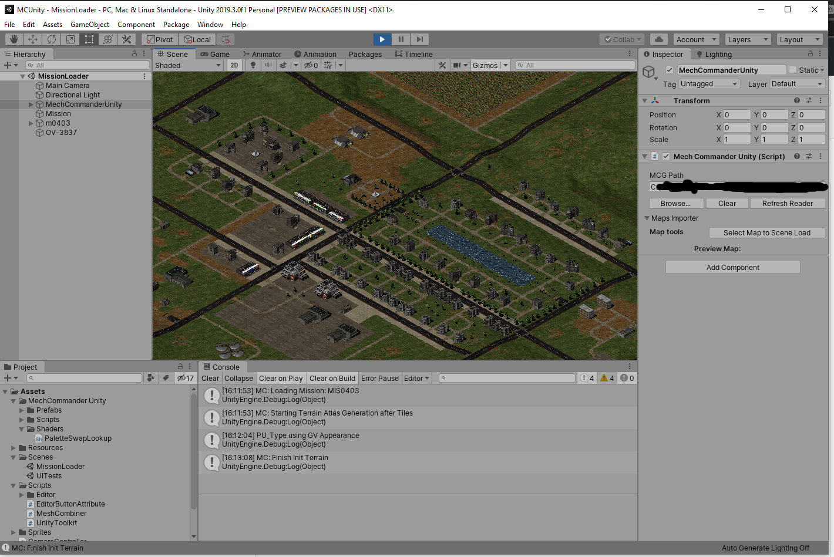Screen dimensions: 834x557
Task: Open the Window menu
Action: click(x=210, y=25)
